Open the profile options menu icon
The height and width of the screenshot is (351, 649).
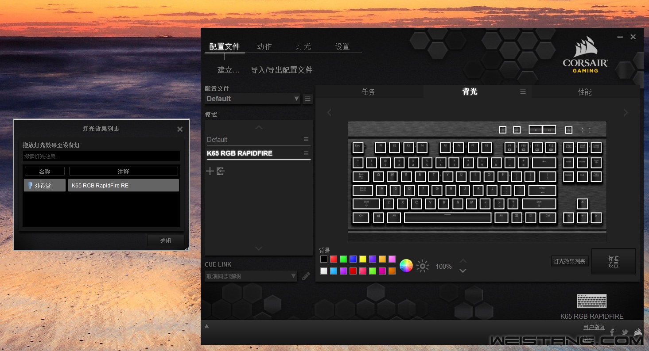pos(307,99)
